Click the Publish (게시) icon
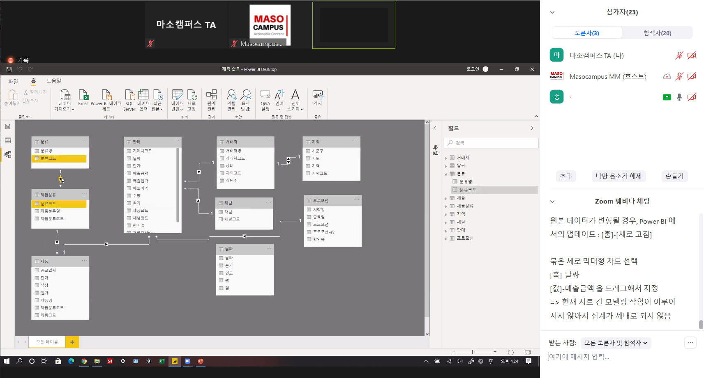 click(318, 98)
